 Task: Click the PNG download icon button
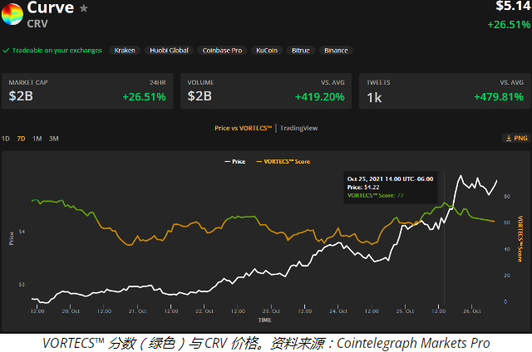click(x=516, y=138)
